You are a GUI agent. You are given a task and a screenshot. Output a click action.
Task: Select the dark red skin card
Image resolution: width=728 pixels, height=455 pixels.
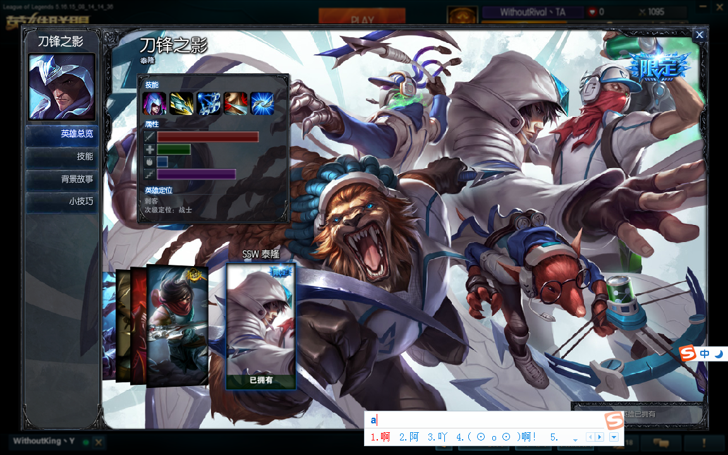[x=139, y=326]
